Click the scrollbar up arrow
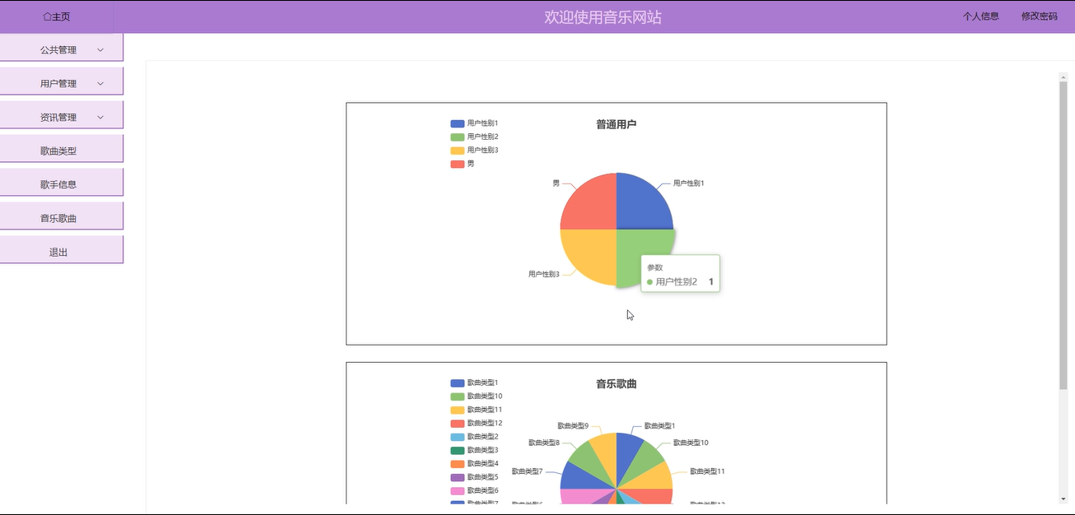 coord(1063,77)
